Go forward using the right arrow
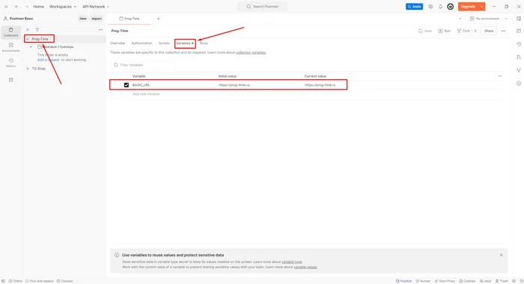Viewport: 524px width, 284px height. [x=26, y=7]
